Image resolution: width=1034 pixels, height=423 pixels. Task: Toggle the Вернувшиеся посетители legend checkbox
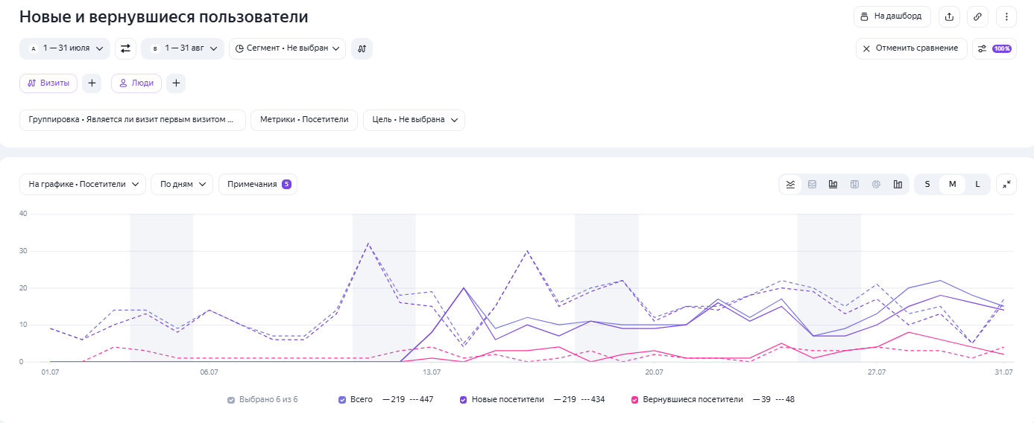[635, 400]
